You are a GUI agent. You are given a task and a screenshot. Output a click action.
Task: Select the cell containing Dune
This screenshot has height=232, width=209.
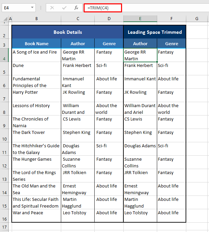pyautogui.click(x=36, y=69)
